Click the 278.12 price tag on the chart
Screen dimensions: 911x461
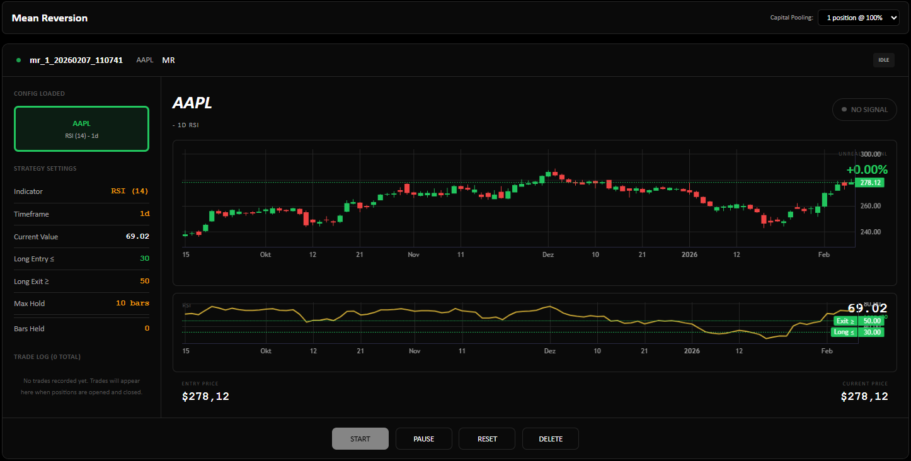click(x=869, y=183)
